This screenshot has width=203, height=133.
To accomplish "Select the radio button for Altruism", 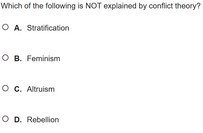I will pos(6,89).
